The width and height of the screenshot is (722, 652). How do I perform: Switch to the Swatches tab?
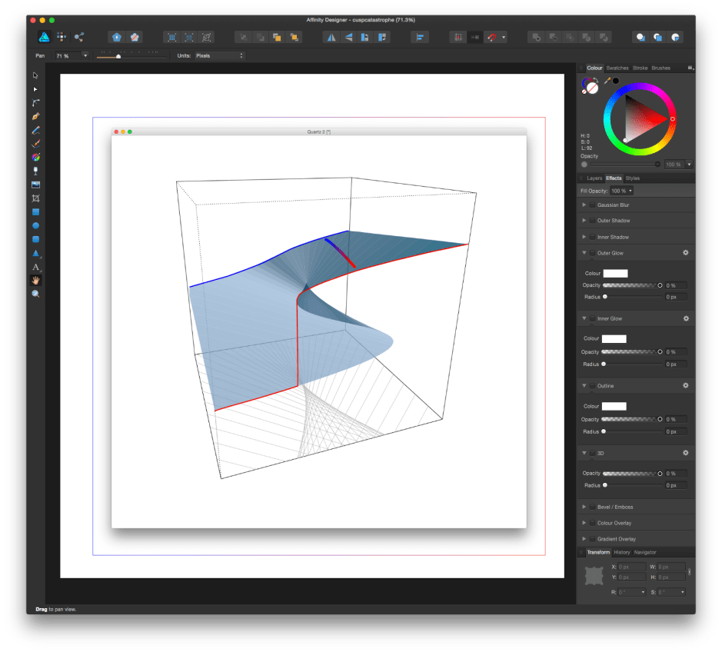617,68
